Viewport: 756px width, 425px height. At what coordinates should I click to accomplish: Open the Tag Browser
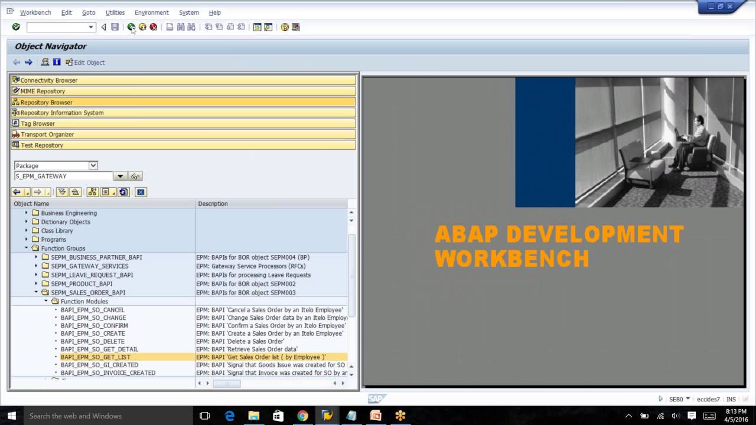click(183, 123)
